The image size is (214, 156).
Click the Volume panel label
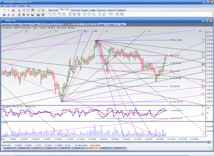tap(5, 122)
